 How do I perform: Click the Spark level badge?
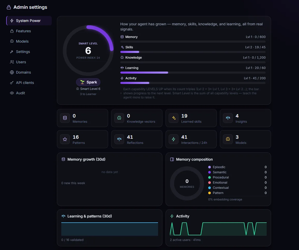[88, 82]
